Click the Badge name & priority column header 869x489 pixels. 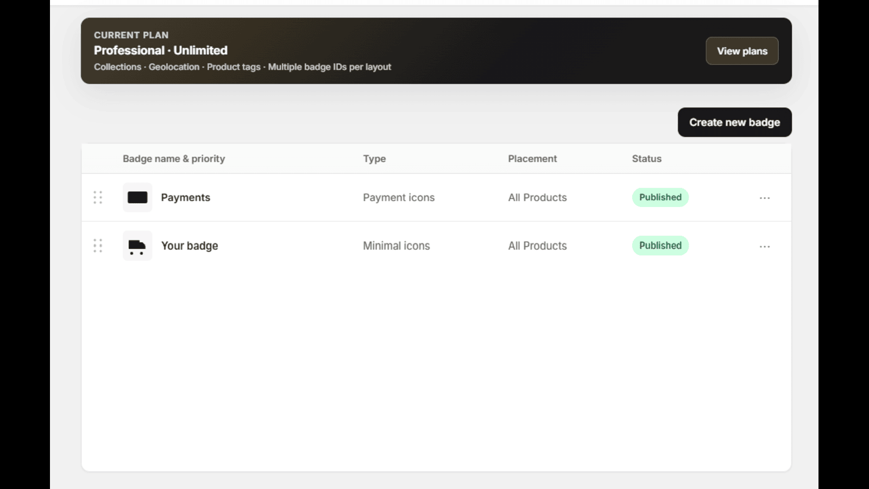[x=174, y=159]
